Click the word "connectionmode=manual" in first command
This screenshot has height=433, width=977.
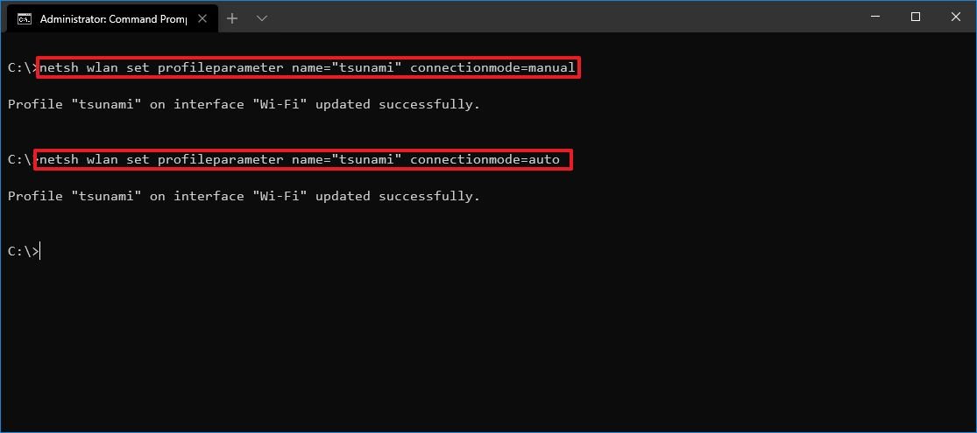pyautogui.click(x=492, y=68)
